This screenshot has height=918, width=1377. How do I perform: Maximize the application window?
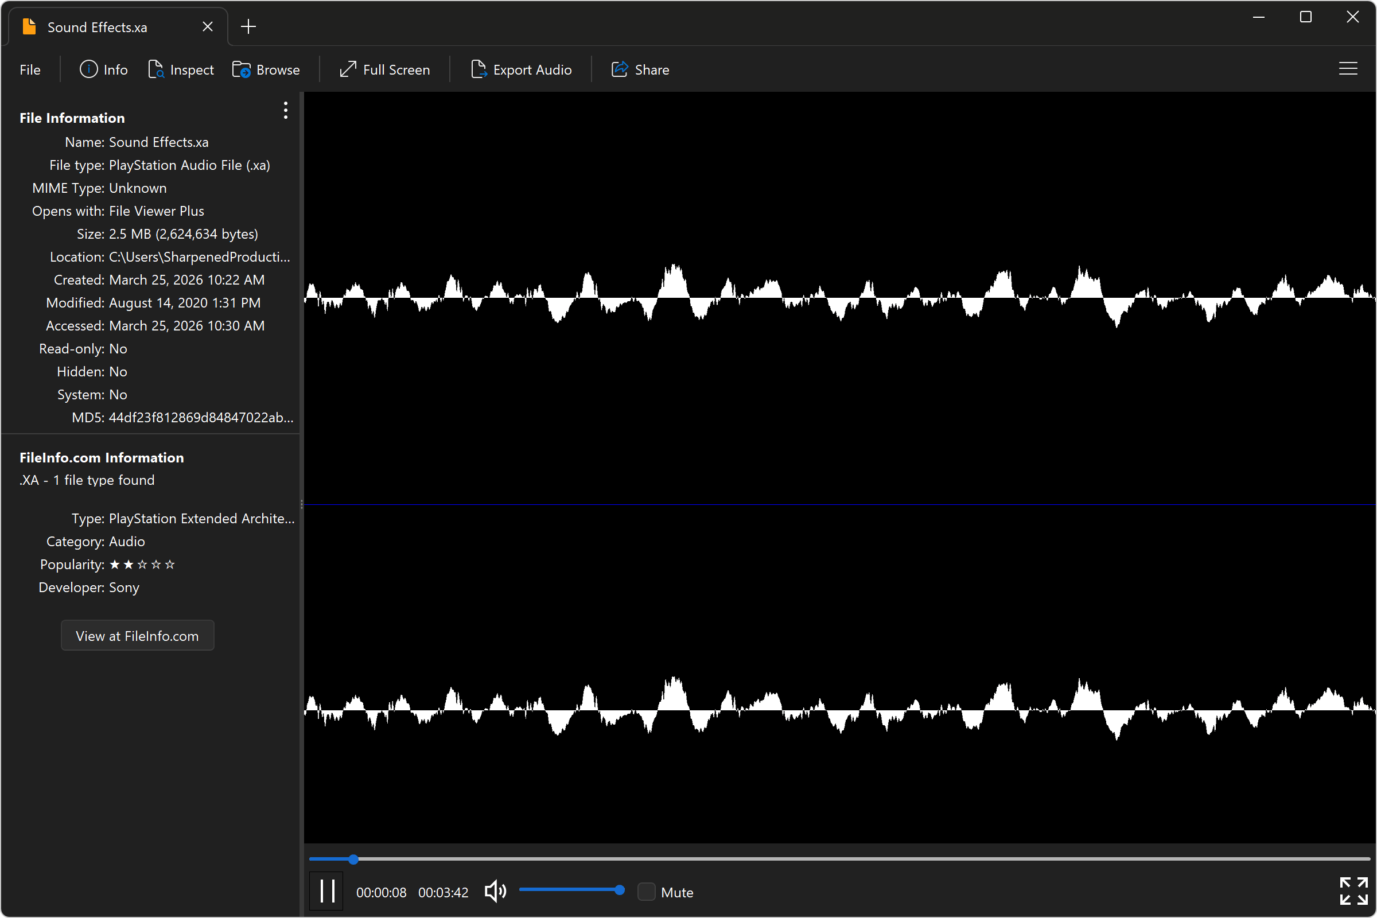tap(1306, 17)
